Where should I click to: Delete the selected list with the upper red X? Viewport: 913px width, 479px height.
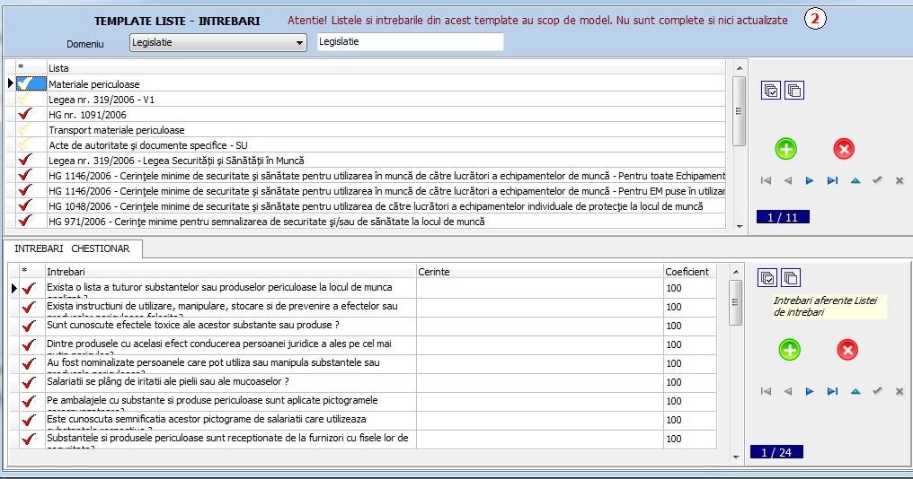point(844,149)
